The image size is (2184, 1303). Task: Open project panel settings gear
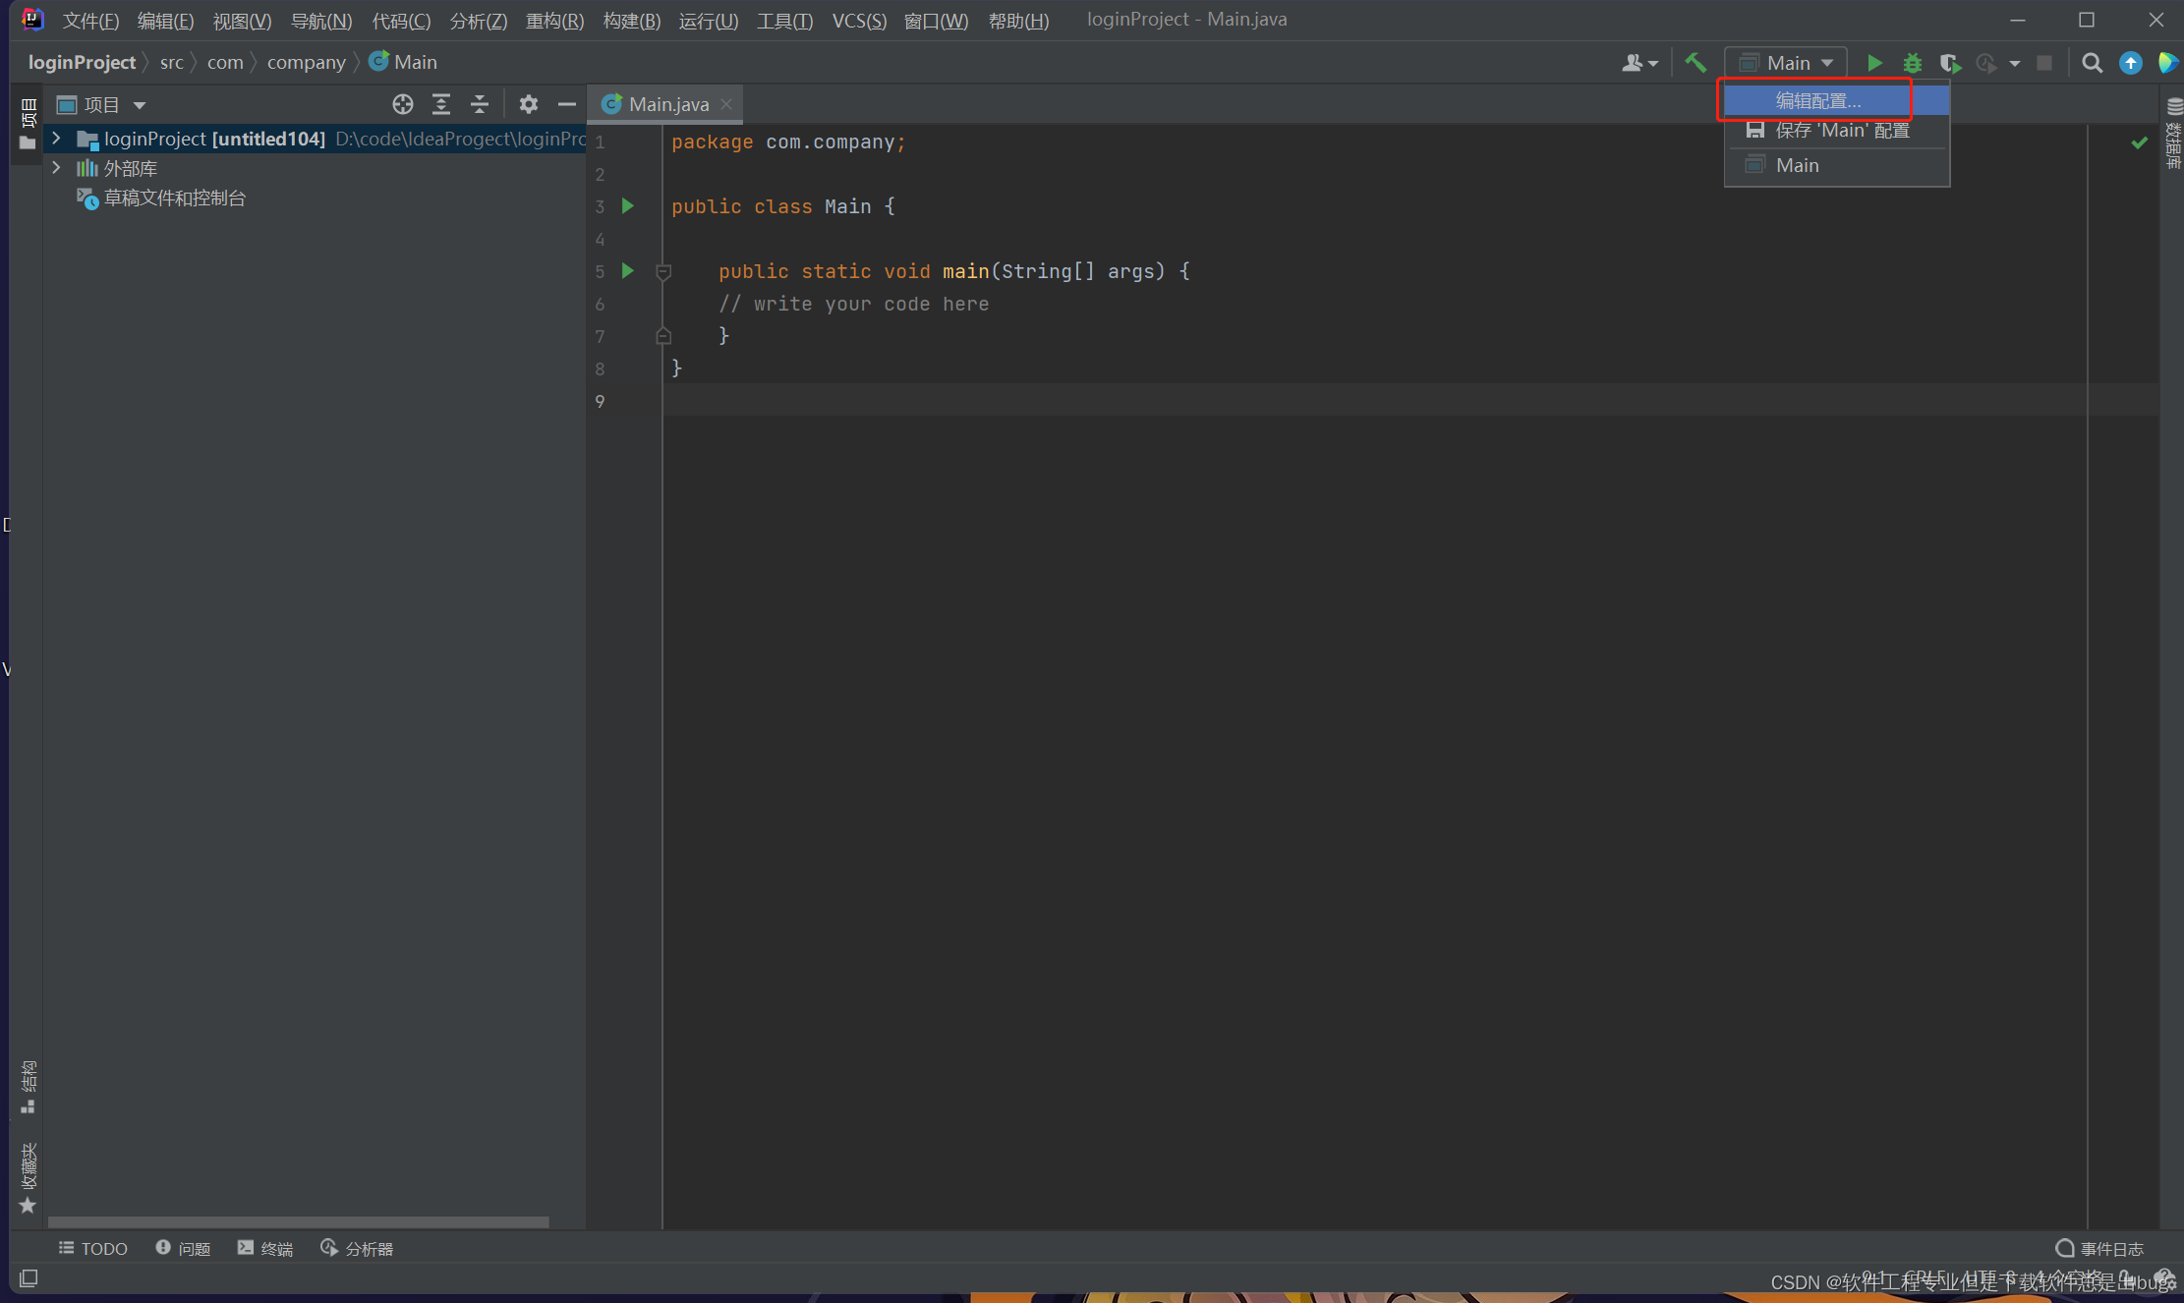(528, 104)
